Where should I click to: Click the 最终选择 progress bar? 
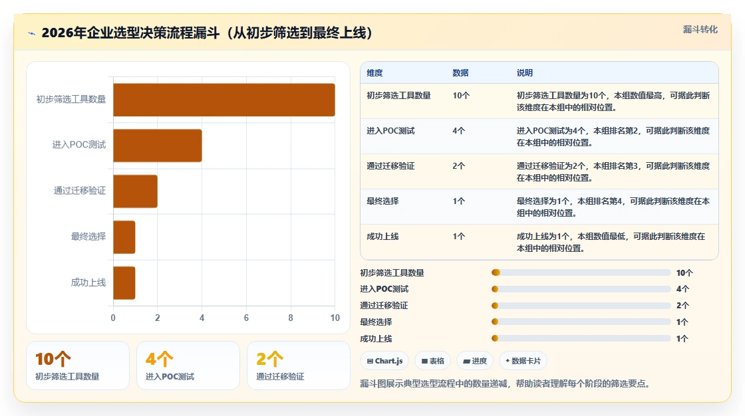point(581,322)
